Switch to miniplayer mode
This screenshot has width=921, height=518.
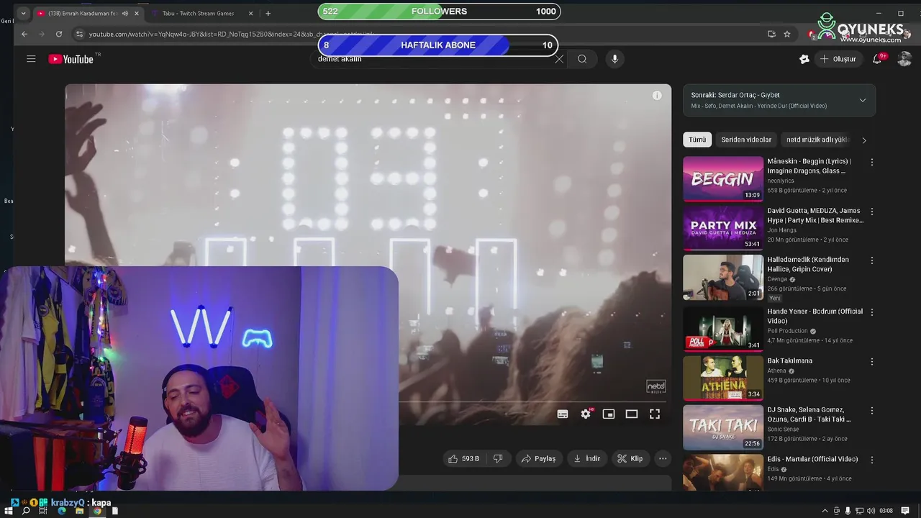609,414
